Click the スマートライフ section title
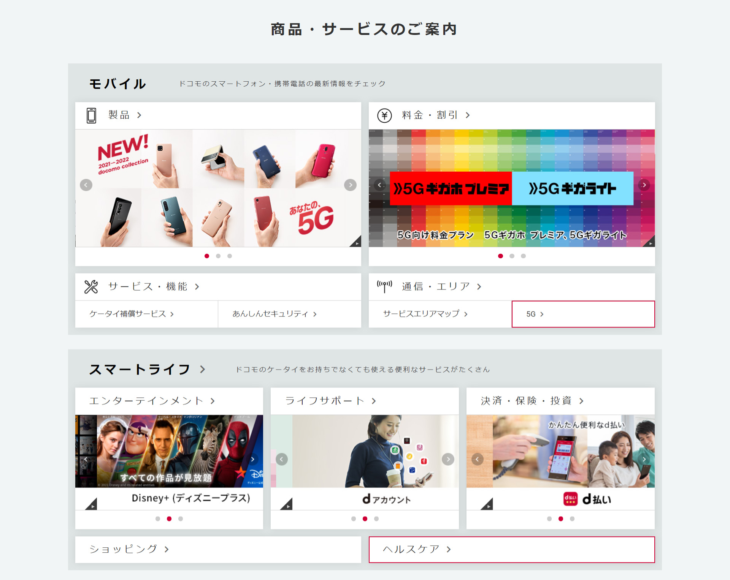Screen dimensions: 730x580 click(x=140, y=369)
